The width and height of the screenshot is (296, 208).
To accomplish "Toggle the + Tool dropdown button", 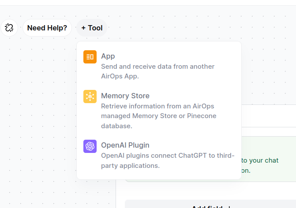I will click(x=92, y=28).
